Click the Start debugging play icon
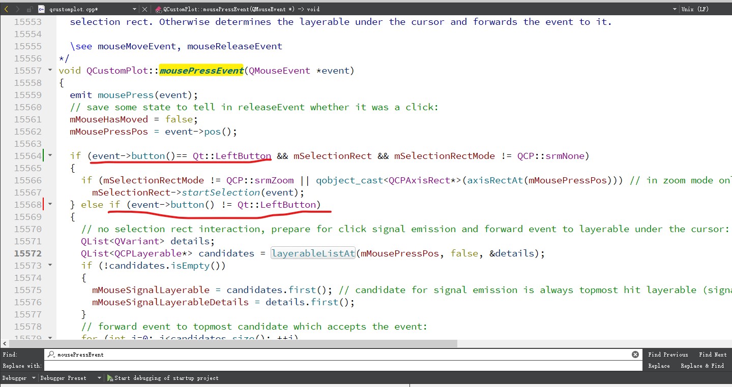The width and height of the screenshot is (732, 387). click(x=110, y=378)
